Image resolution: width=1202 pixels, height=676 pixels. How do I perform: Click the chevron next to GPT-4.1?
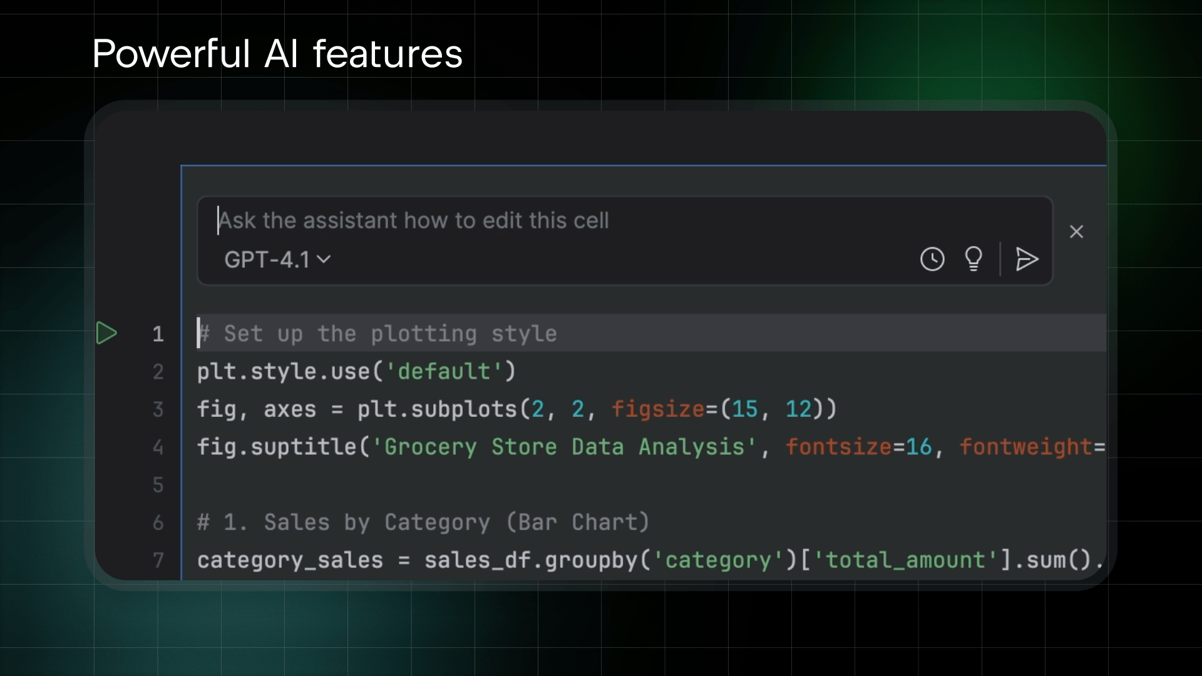click(x=324, y=259)
